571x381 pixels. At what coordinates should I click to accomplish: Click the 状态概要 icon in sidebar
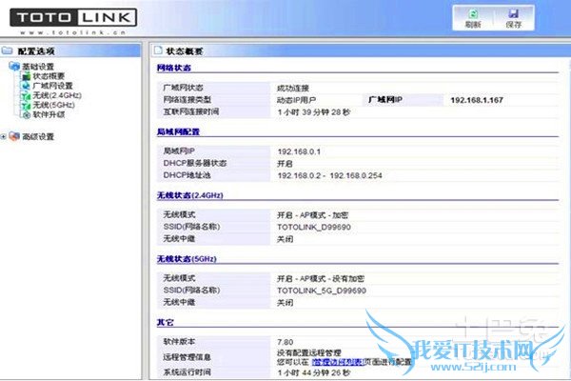(x=24, y=76)
